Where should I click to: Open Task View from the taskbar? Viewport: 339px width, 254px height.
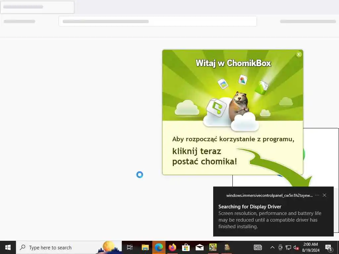tap(130, 247)
